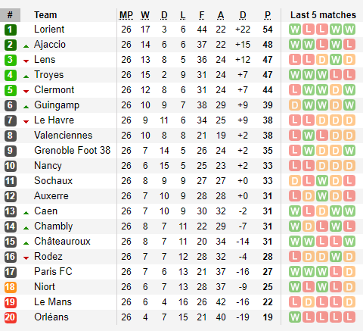Viewport: 363px width, 331px height.
Task: Click Orléans' last L result badge
Action: tap(349, 317)
